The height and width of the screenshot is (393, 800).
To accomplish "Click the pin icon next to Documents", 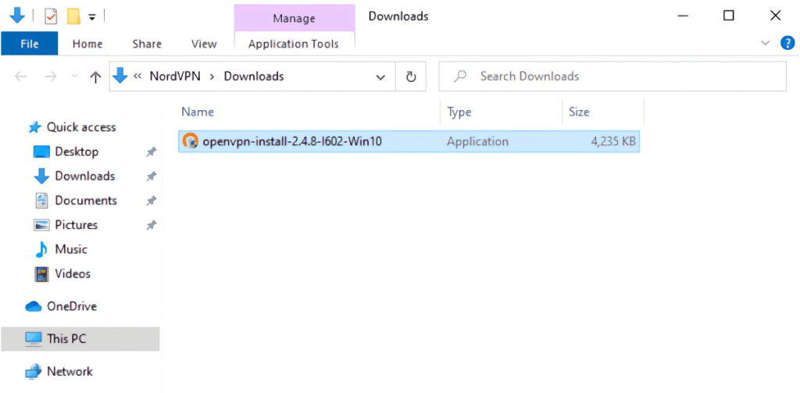I will [x=151, y=201].
